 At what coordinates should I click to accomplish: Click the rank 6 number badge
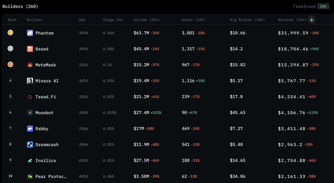[x=10, y=112]
